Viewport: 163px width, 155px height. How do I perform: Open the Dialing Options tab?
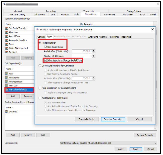(134, 11)
